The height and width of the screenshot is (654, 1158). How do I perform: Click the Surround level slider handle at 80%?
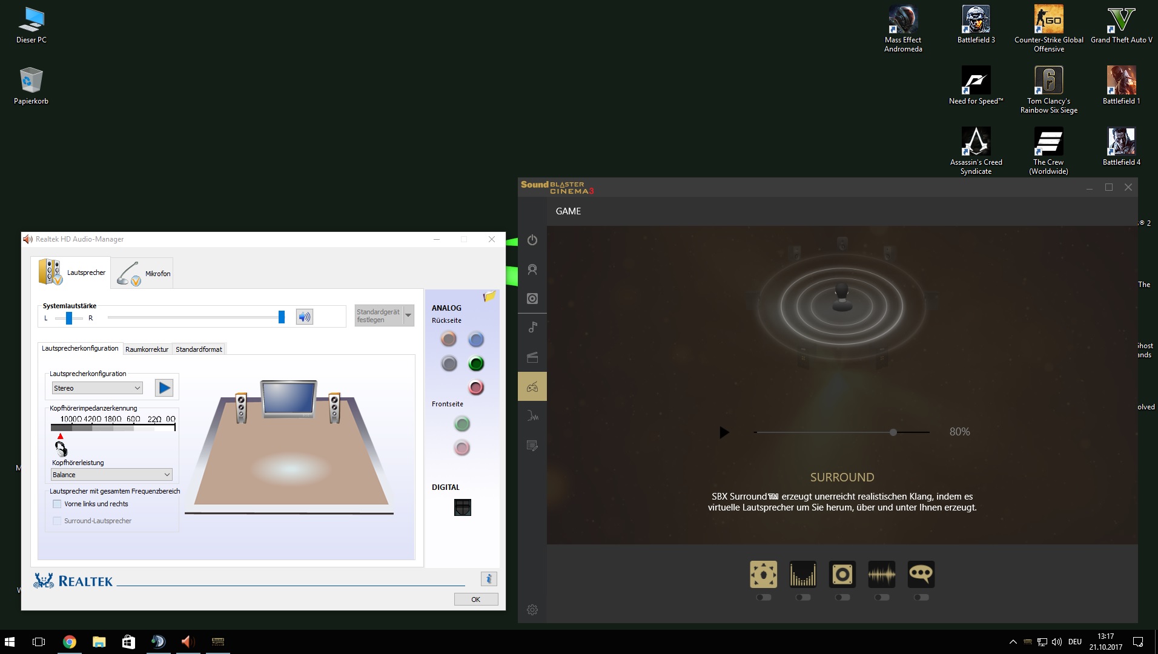[893, 432]
